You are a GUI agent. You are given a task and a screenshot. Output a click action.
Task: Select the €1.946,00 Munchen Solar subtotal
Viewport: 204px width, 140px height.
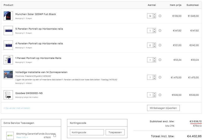(x=193, y=16)
